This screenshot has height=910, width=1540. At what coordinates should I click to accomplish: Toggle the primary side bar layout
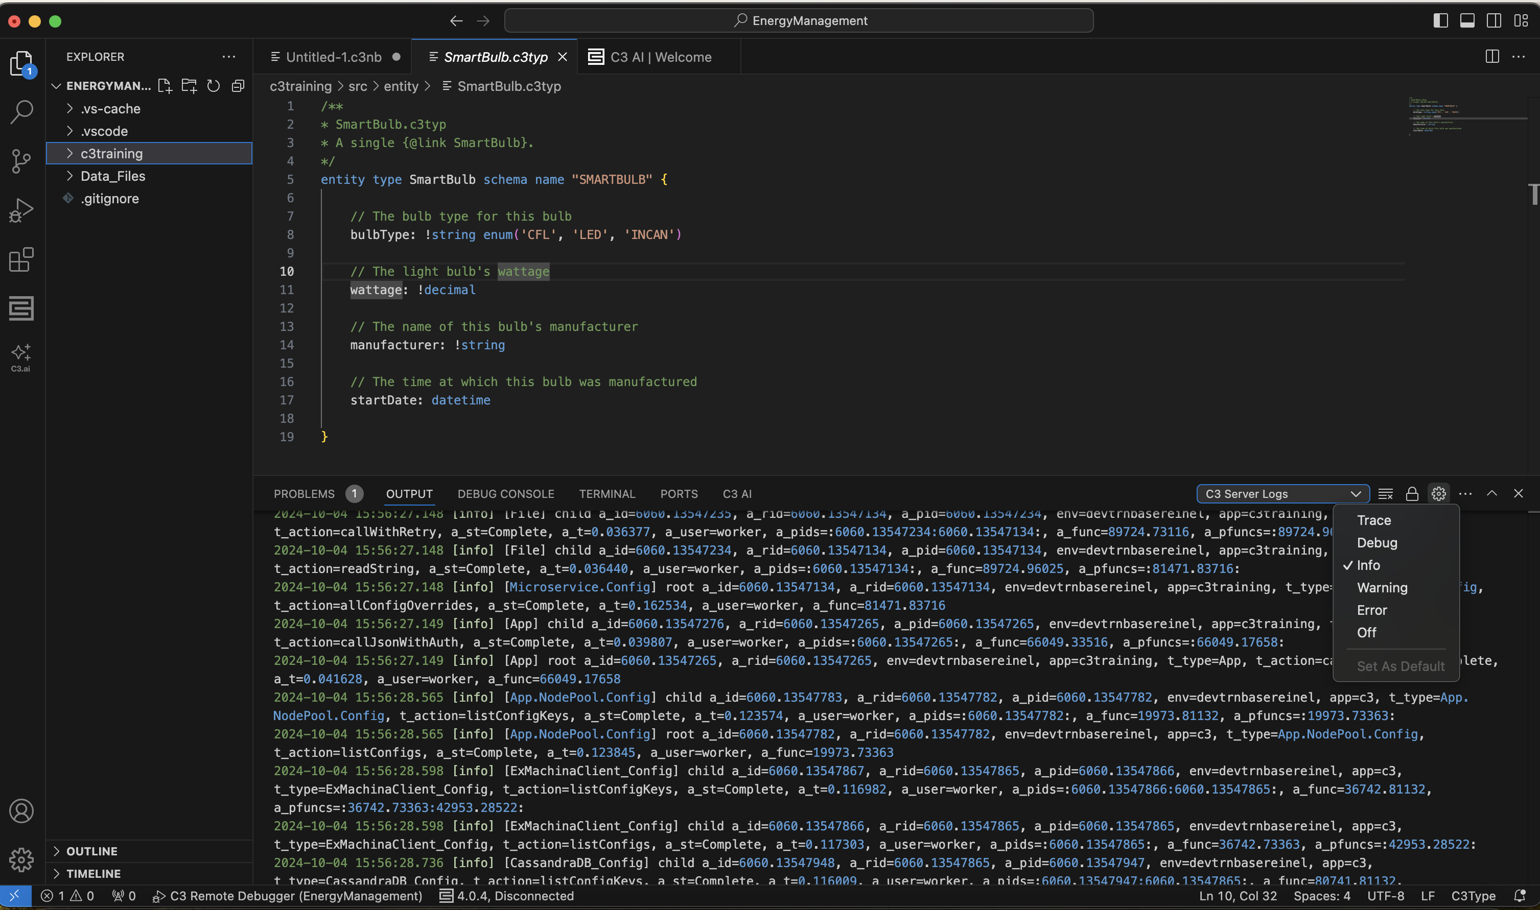[x=1440, y=21]
